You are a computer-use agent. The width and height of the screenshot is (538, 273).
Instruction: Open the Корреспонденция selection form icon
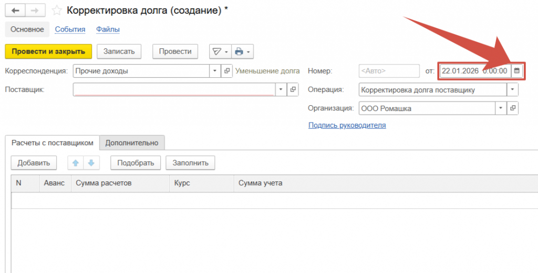tap(227, 70)
